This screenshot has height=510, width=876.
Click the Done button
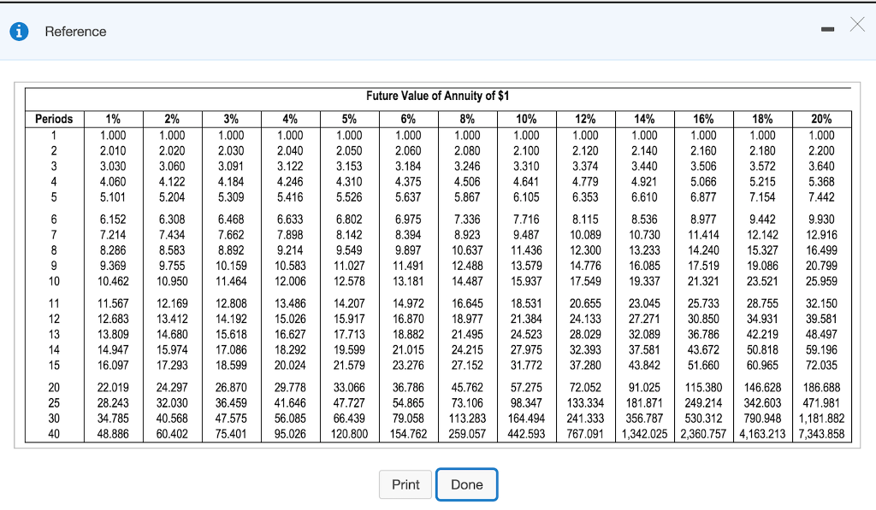tap(466, 484)
